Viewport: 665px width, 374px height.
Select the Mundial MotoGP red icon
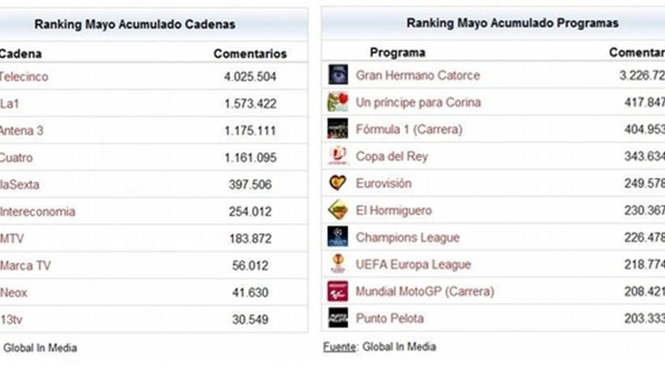click(338, 291)
